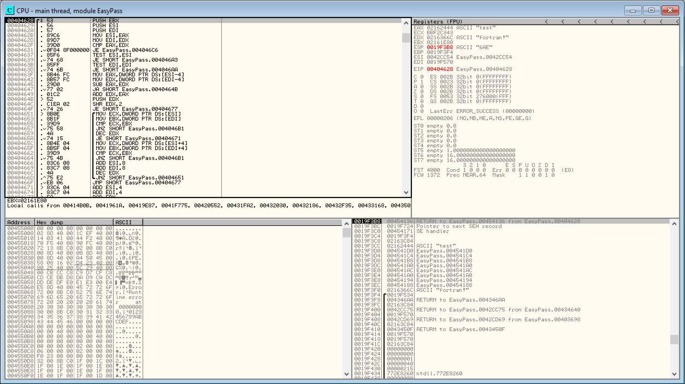Click the FST 4000 status line
Screen dimensions: 685x384
[493, 170]
